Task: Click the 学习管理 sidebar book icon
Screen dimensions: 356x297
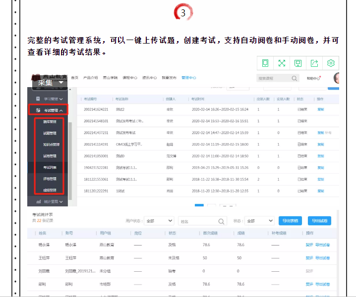Action: 38,99
